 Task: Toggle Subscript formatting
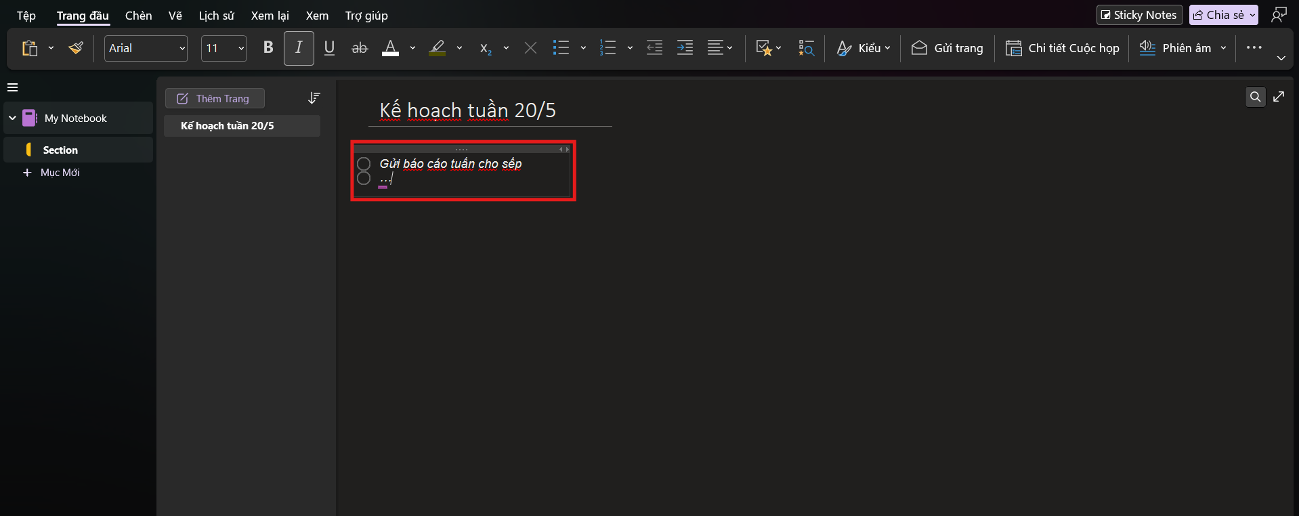(486, 48)
